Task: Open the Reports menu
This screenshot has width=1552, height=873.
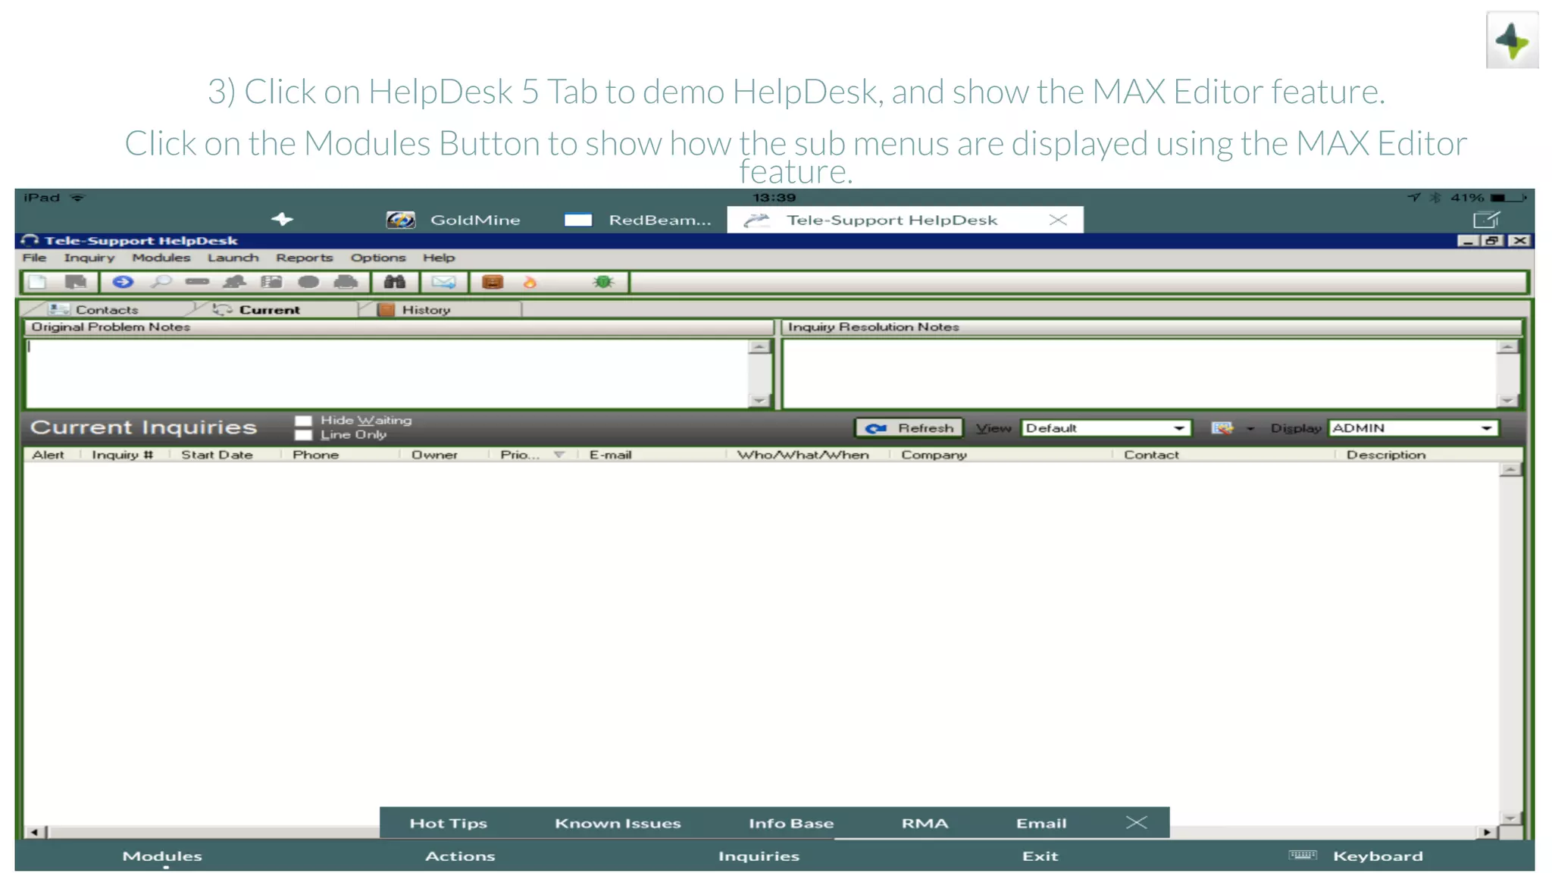Action: point(304,258)
